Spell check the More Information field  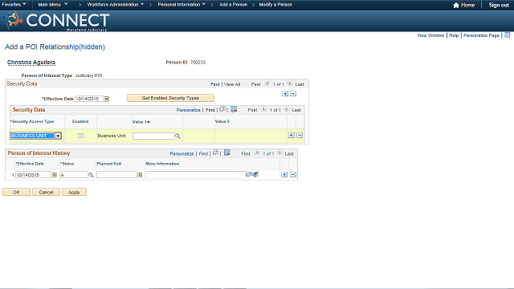255,174
